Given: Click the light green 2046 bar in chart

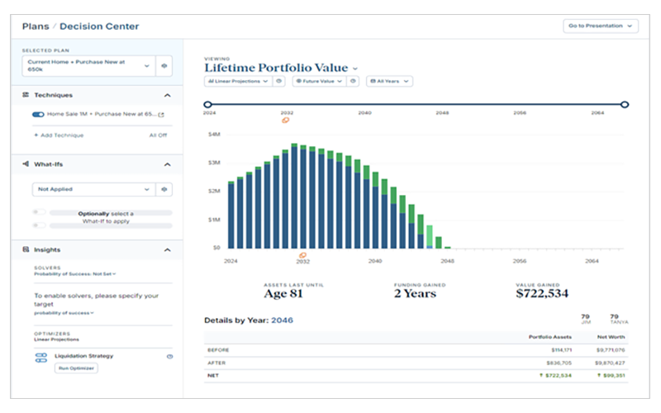Looking at the screenshot, I should [x=429, y=240].
